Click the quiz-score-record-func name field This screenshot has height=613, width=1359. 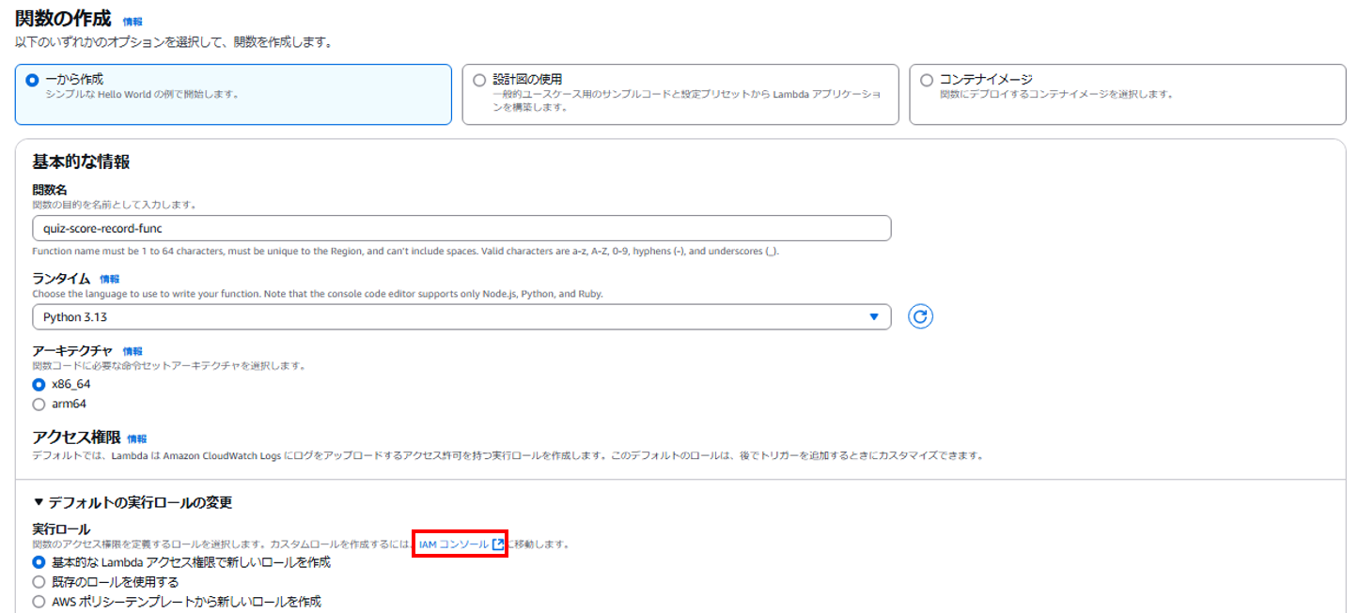(461, 228)
